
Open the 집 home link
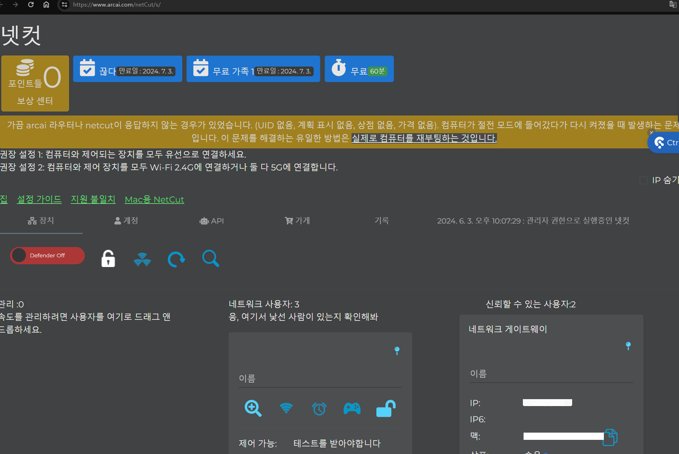tap(4, 199)
